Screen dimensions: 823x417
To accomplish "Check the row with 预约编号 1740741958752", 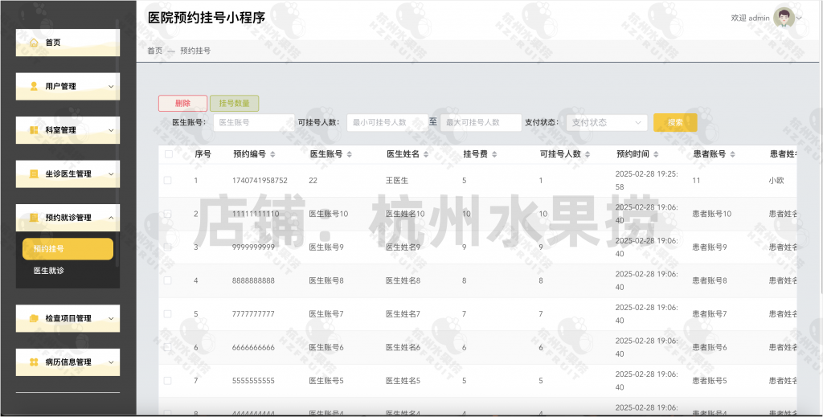I will coord(167,181).
